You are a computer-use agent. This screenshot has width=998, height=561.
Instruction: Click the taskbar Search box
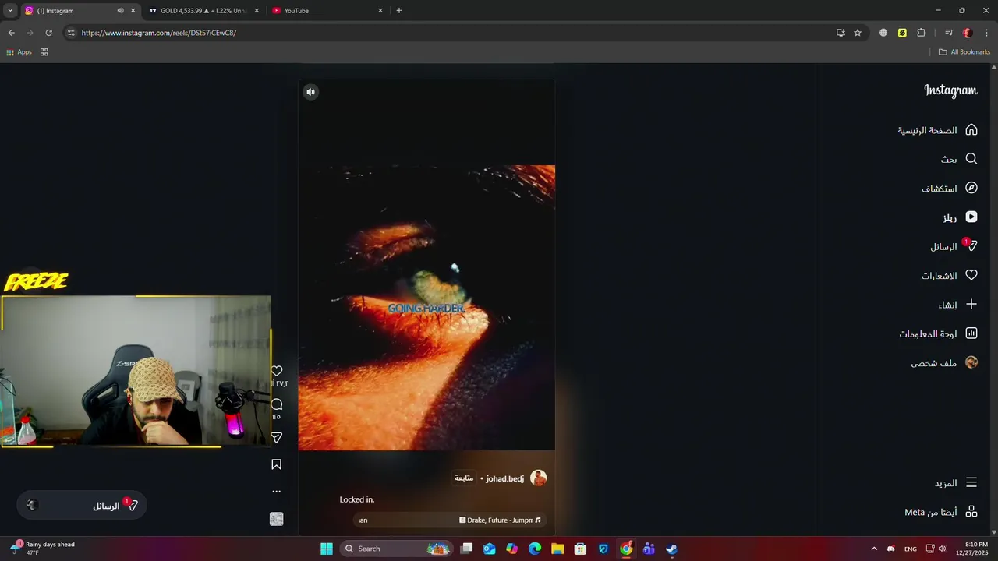(x=397, y=549)
